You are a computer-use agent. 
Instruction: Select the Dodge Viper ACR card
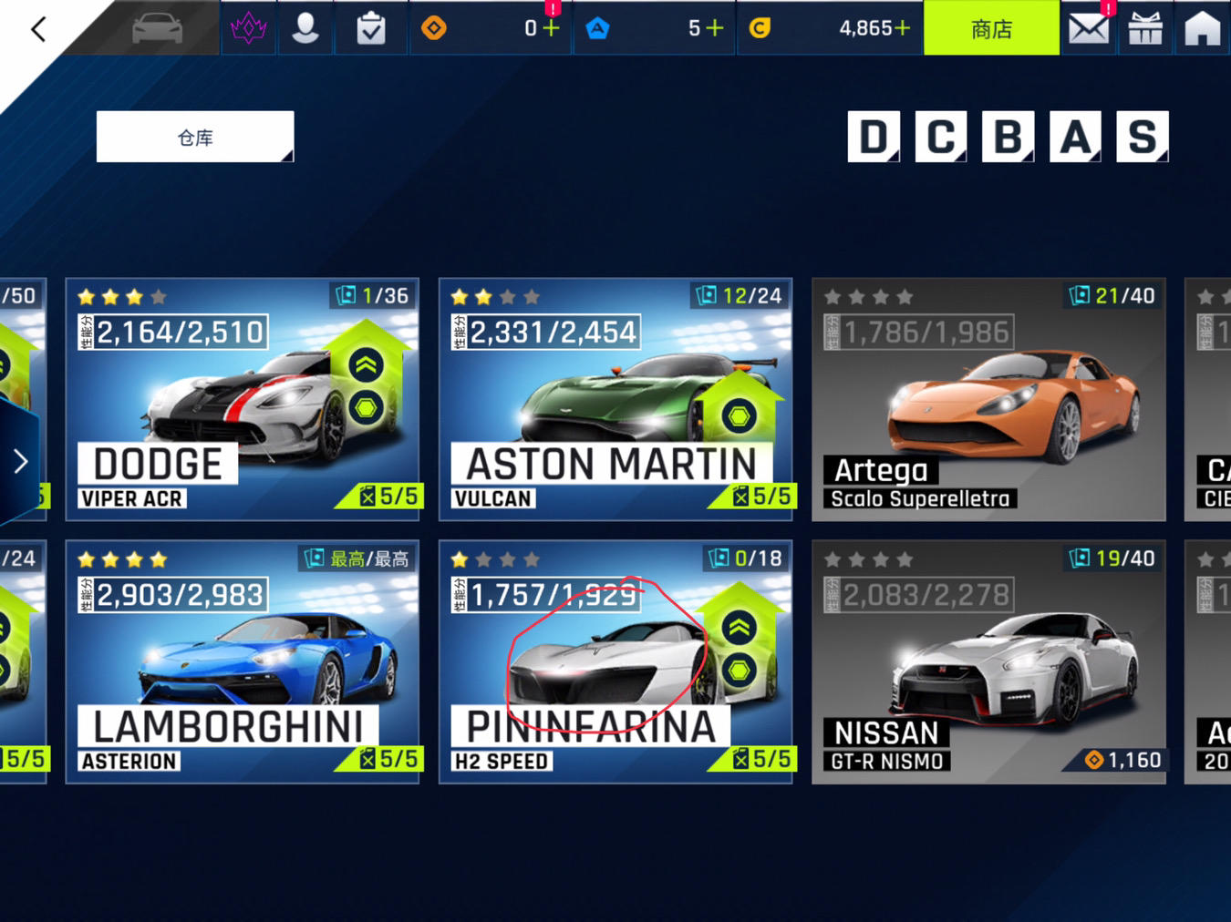pos(243,399)
